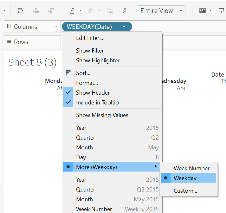The image size is (226, 213).
Task: Click the highlight pen icon
Action: pyautogui.click(x=72, y=10)
